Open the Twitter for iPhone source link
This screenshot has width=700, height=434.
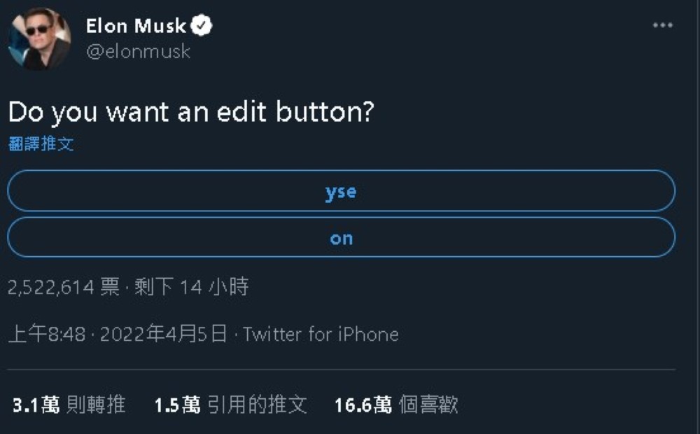(321, 335)
